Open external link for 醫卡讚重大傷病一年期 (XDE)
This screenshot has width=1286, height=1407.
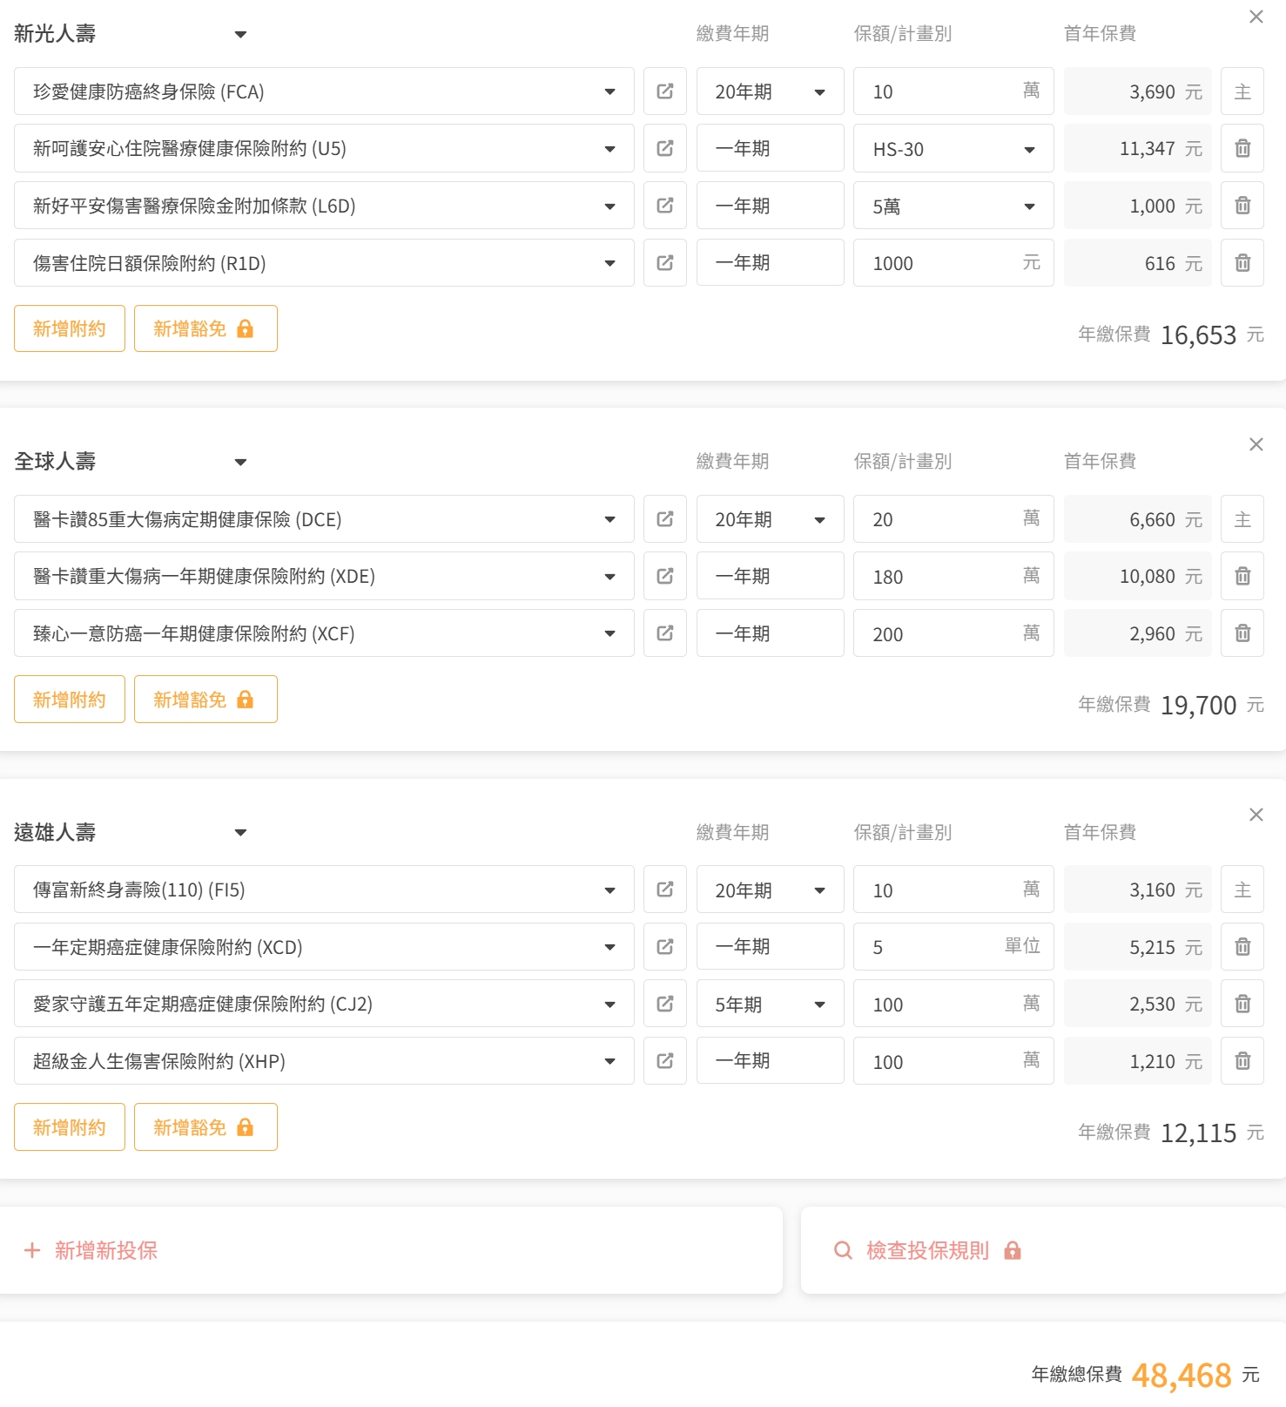[665, 576]
